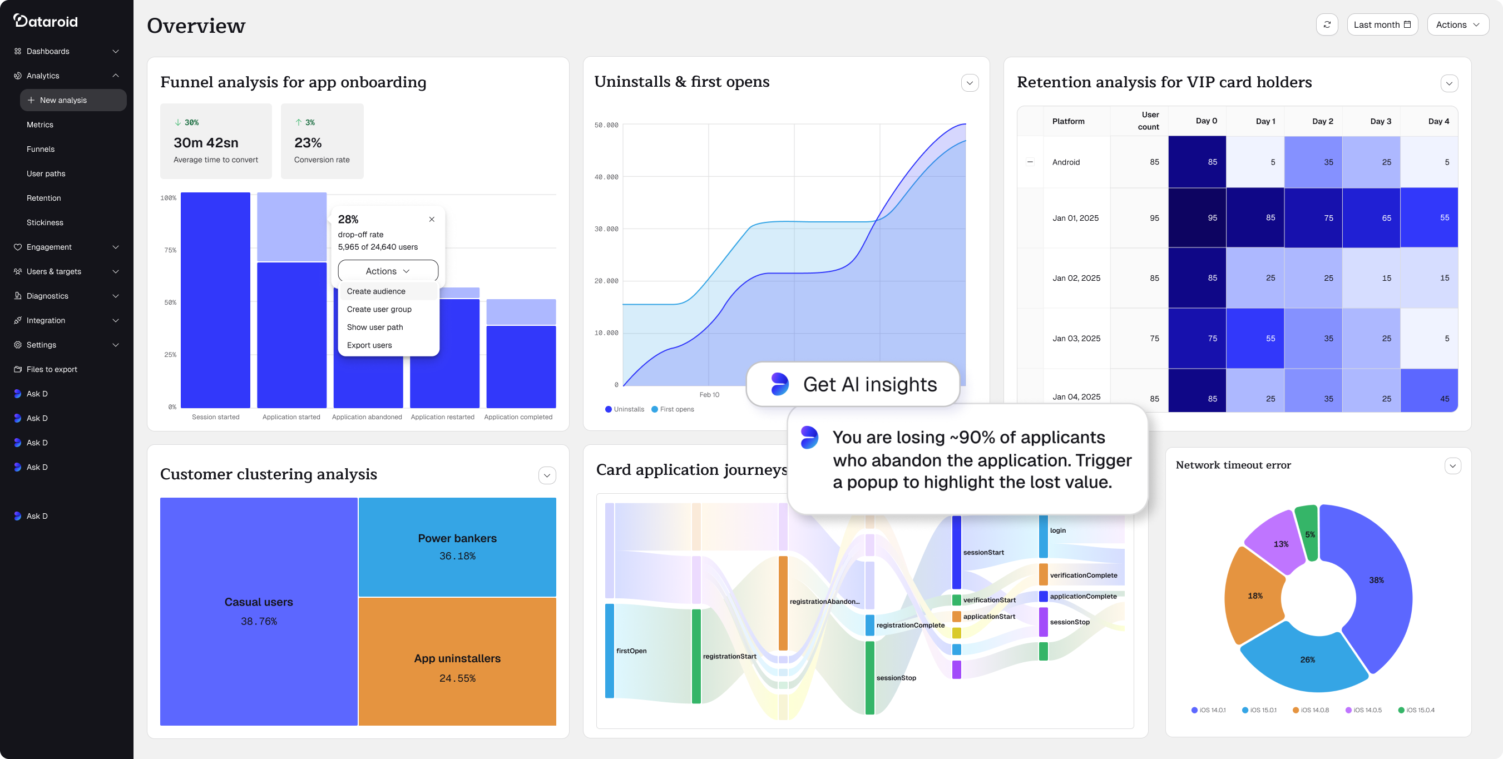The width and height of the screenshot is (1503, 759).
Task: Close the 28% drop-off tooltip
Action: [x=432, y=219]
